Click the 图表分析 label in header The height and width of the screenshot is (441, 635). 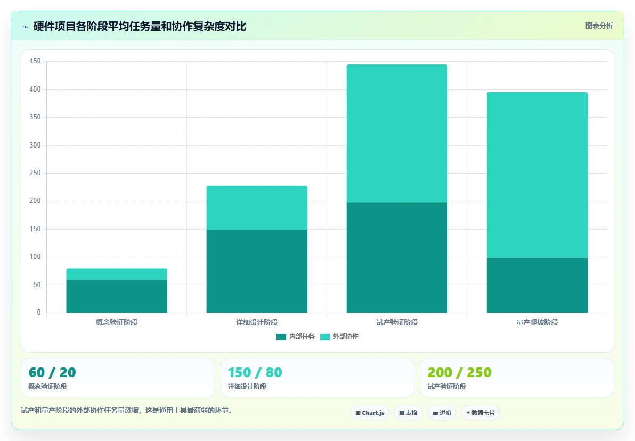[599, 26]
